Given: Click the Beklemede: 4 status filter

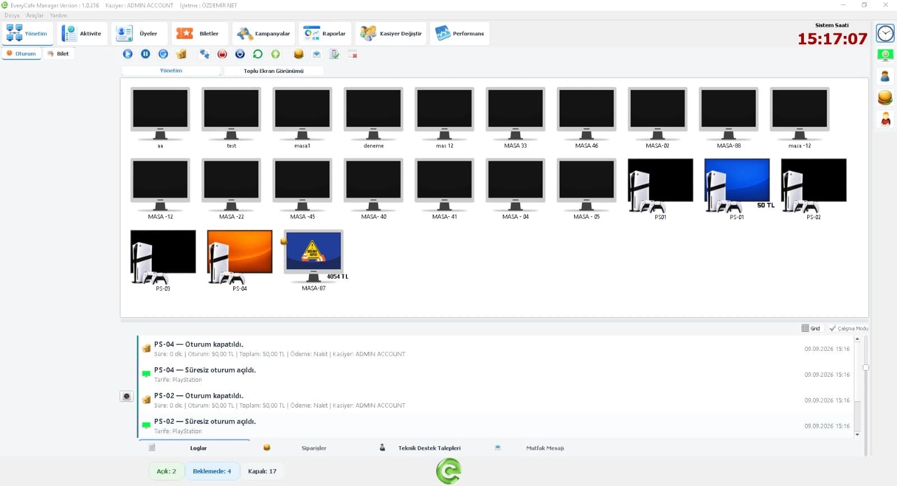Looking at the screenshot, I should click(212, 471).
